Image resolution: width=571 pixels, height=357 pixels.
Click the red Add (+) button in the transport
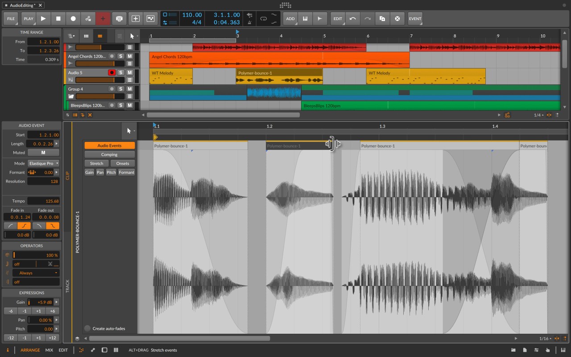click(103, 19)
